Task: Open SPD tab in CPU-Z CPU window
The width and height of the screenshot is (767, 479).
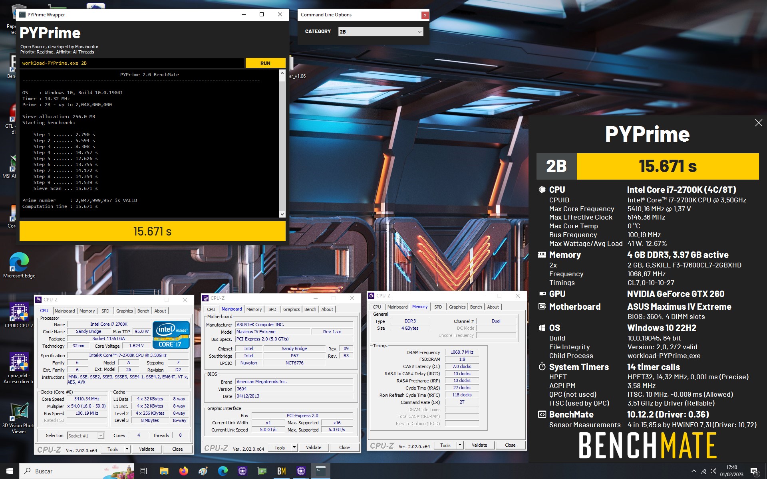Action: point(105,311)
